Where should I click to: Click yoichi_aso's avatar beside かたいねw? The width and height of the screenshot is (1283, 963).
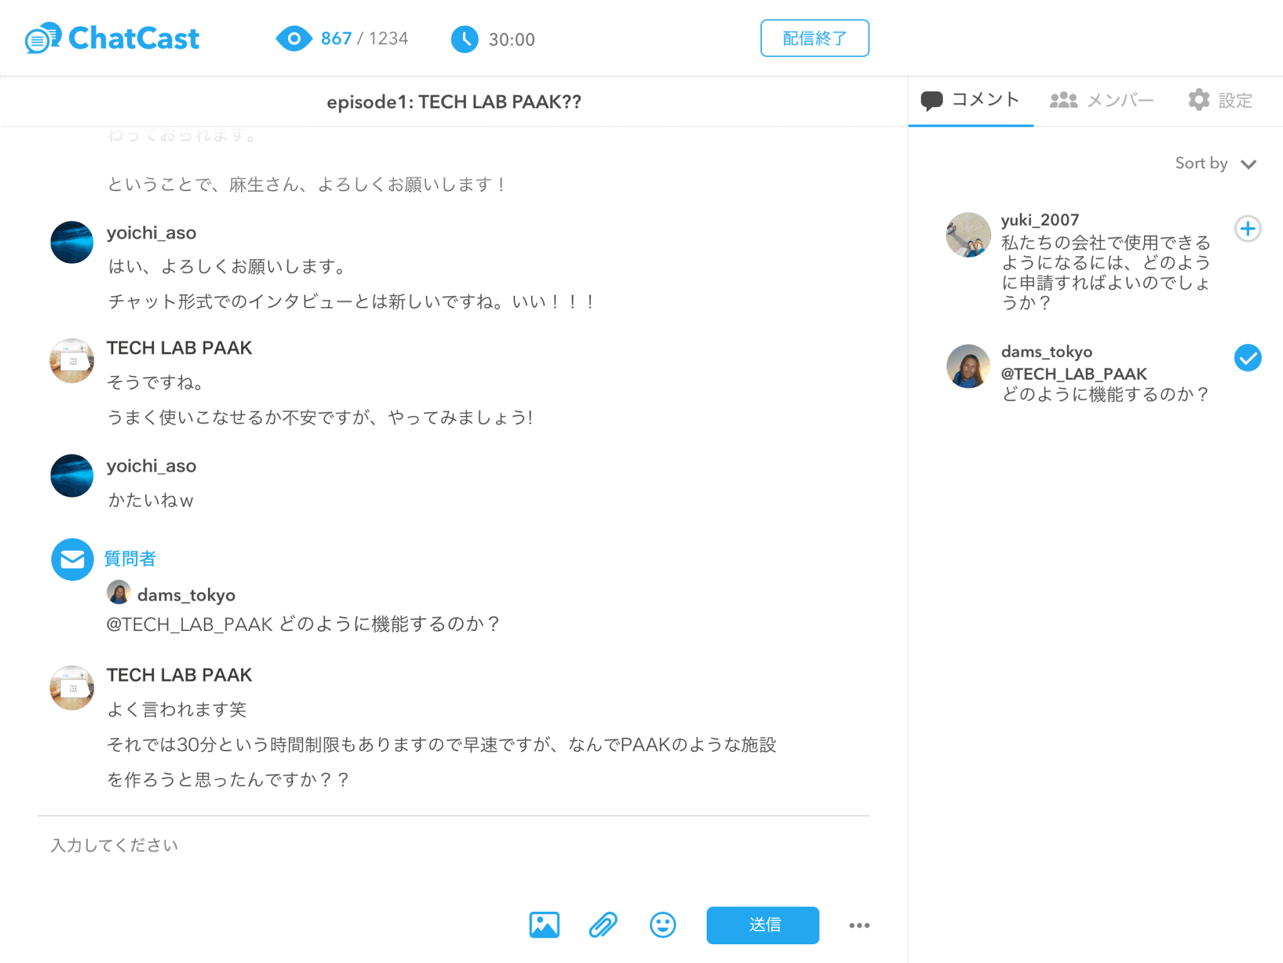point(72,476)
